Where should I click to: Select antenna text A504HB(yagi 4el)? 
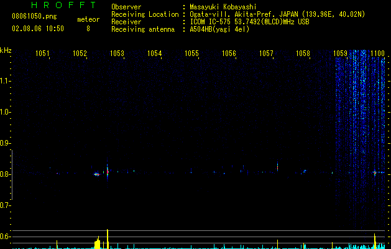219,29
